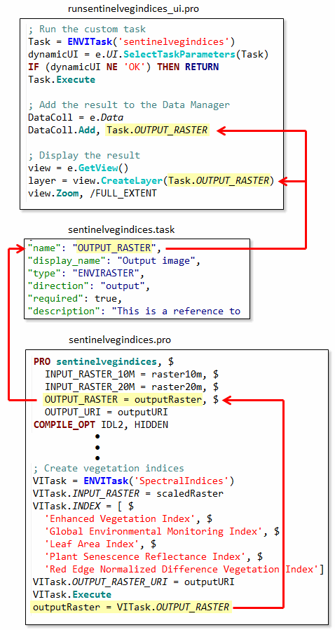Click the sentinelvegindices.pro file title
This screenshot has width=335, height=630.
click(x=120, y=340)
